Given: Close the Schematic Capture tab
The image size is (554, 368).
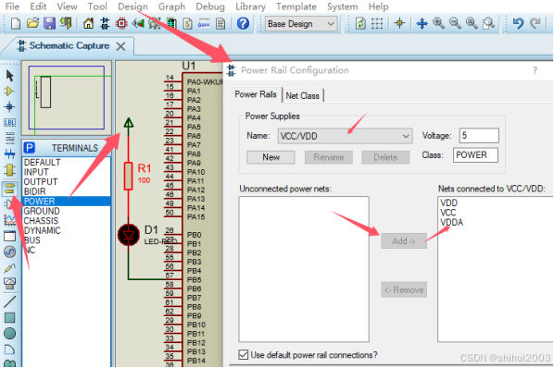Looking at the screenshot, I should pyautogui.click(x=120, y=46).
